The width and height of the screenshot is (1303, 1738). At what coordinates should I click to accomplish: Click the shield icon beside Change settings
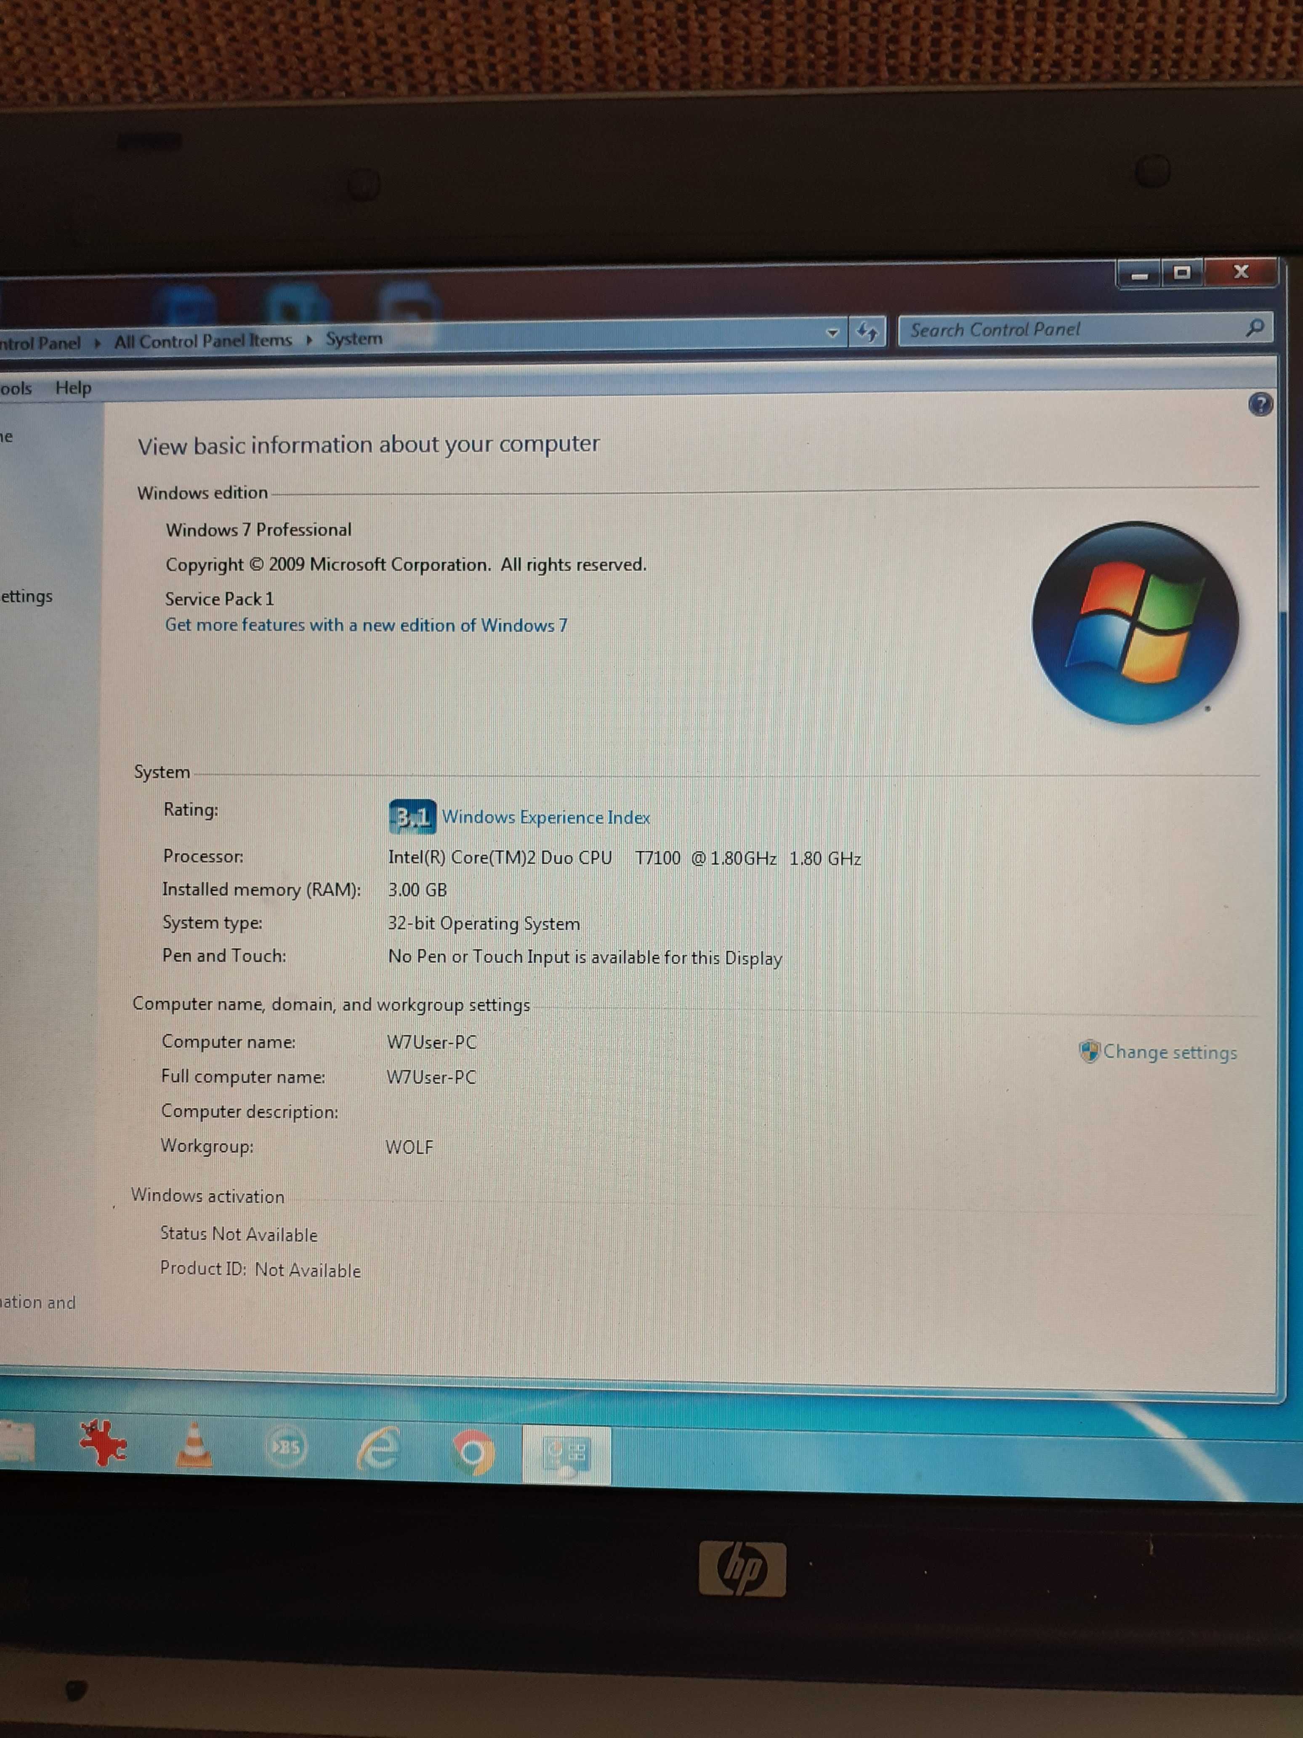[x=1089, y=1051]
